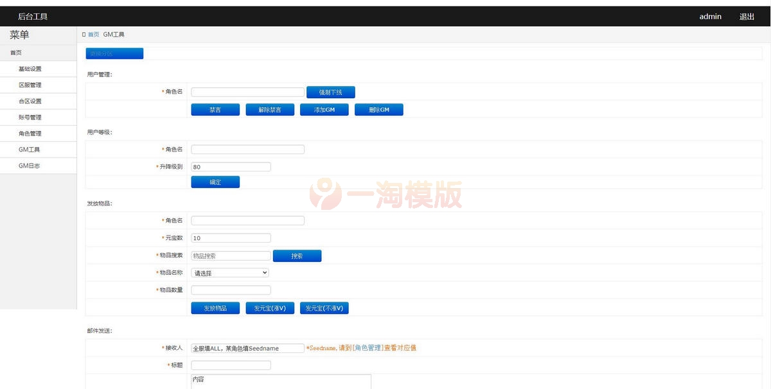Click the 搜索 button next to 物品搜索
This screenshot has width=771, height=389.
pyautogui.click(x=297, y=255)
